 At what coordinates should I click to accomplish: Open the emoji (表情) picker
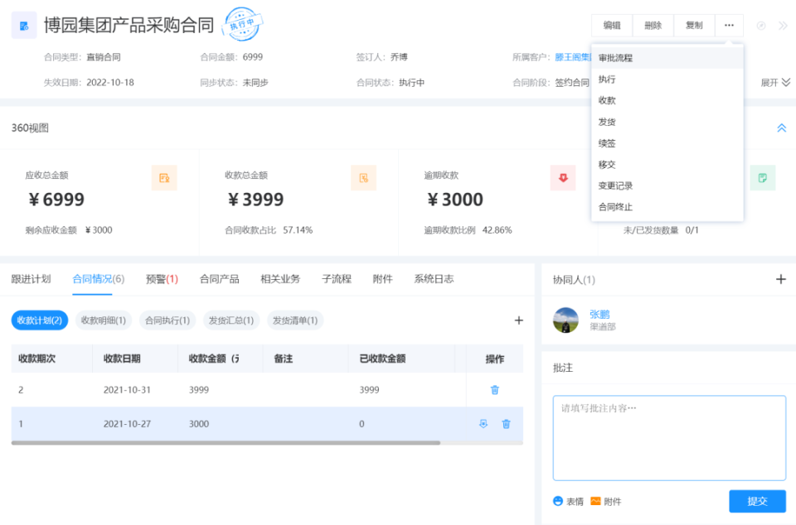pyautogui.click(x=569, y=501)
